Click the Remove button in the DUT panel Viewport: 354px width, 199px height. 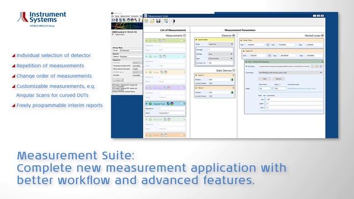[279, 78]
